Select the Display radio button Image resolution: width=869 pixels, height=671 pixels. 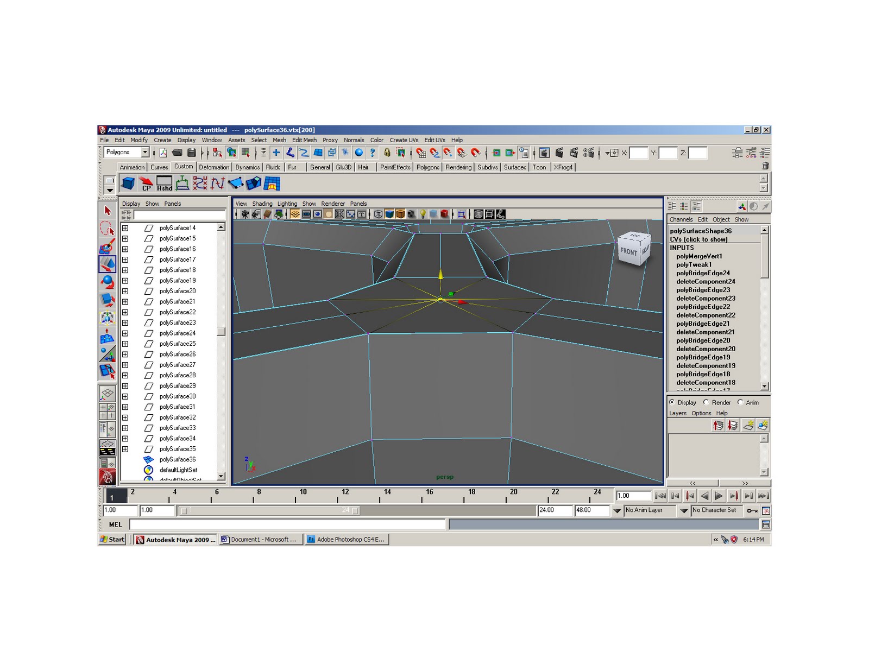point(672,402)
